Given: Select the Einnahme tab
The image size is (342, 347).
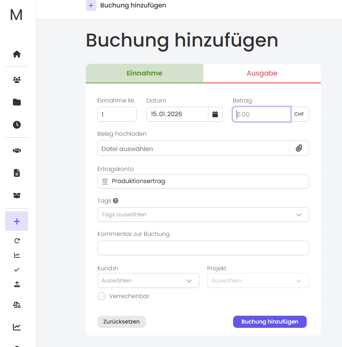Looking at the screenshot, I should (x=144, y=73).
